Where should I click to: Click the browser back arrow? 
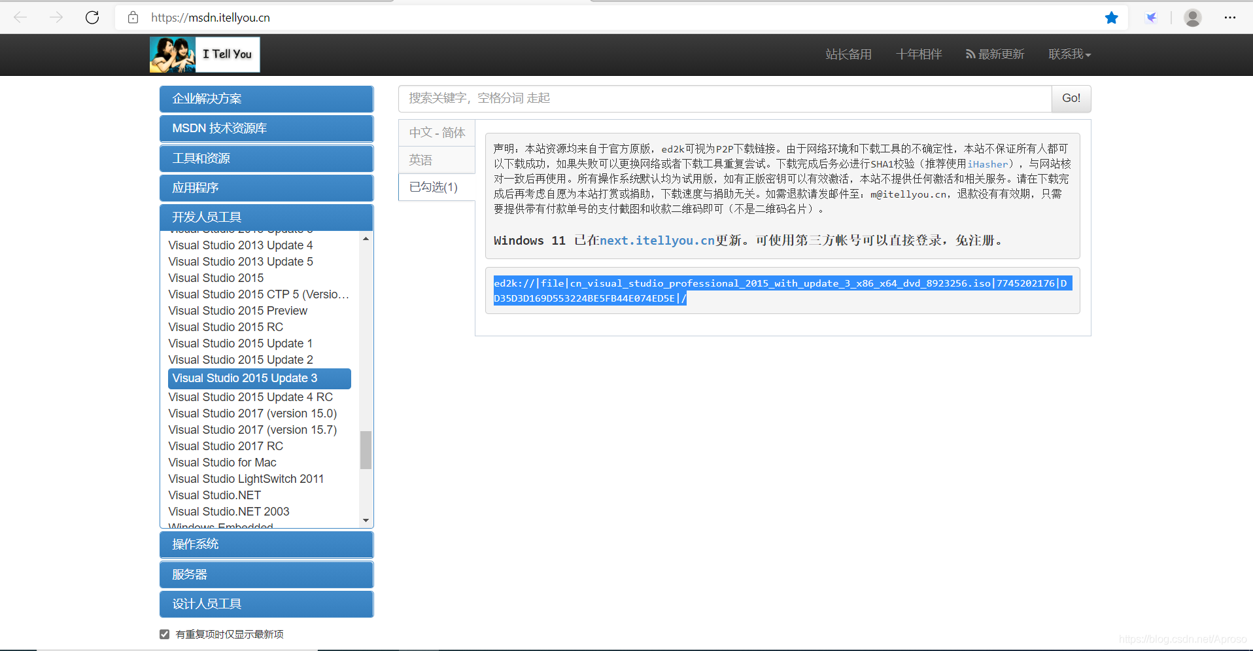pos(20,18)
